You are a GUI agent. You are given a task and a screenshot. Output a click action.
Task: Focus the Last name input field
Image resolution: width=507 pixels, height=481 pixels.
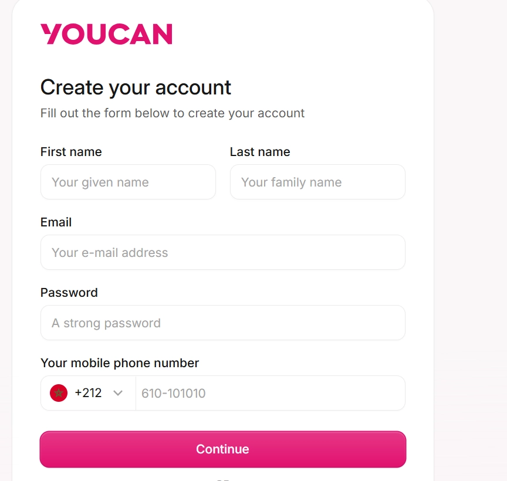[317, 182]
